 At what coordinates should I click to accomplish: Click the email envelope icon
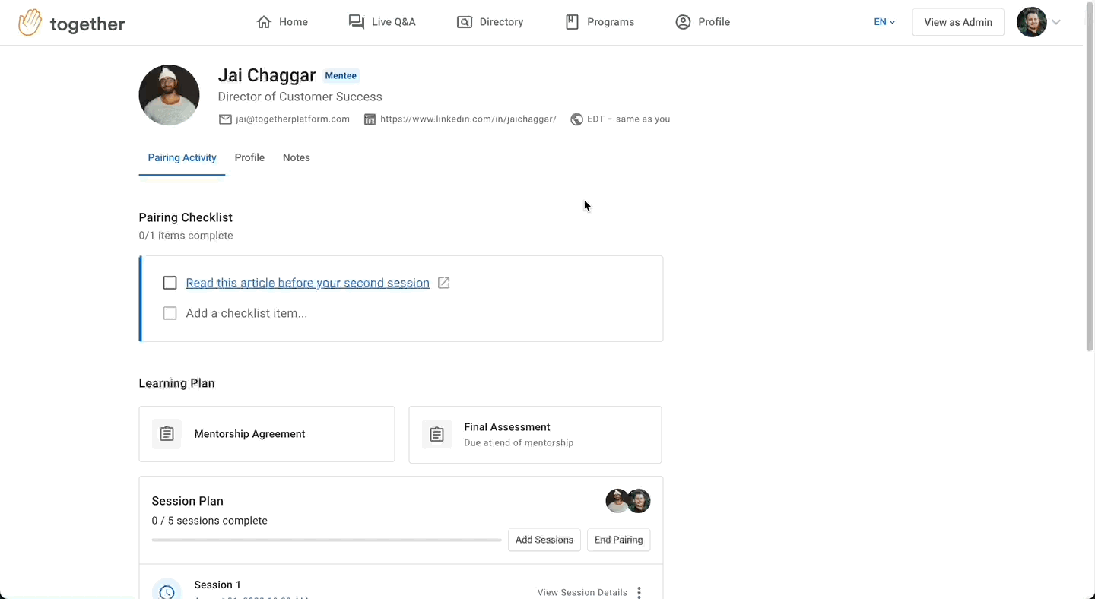click(x=225, y=119)
